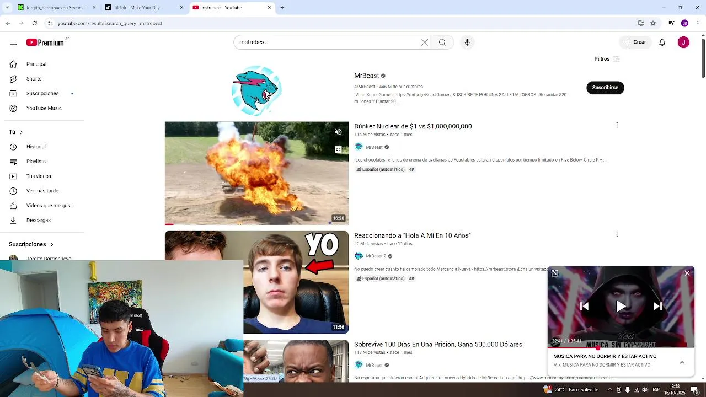The width and height of the screenshot is (706, 397).
Task: Open MrBeast 2 channel link
Action: pyautogui.click(x=376, y=256)
